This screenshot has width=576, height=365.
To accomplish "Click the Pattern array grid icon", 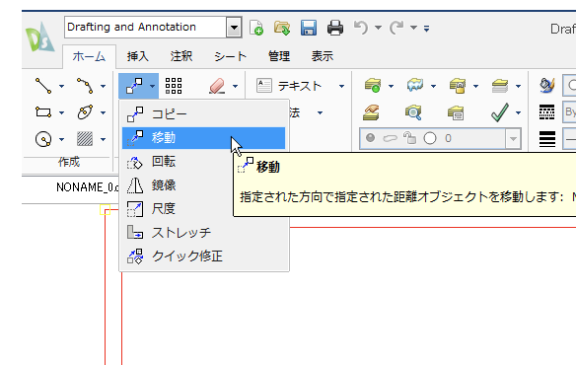I will (x=174, y=86).
